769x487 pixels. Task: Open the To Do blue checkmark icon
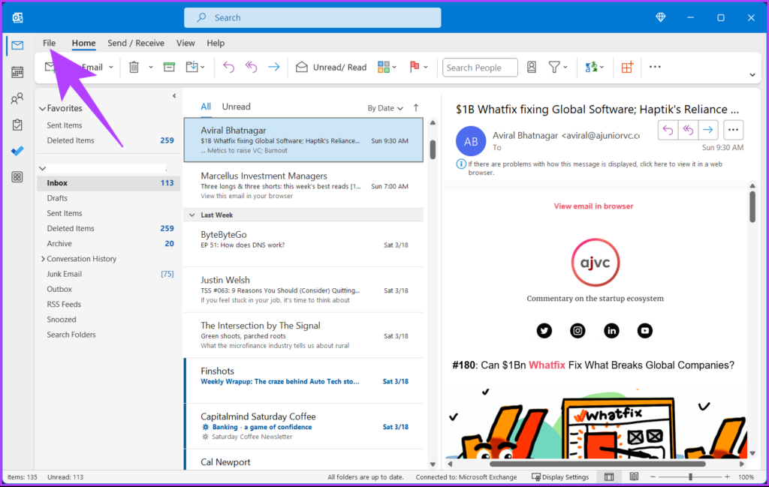click(x=17, y=151)
